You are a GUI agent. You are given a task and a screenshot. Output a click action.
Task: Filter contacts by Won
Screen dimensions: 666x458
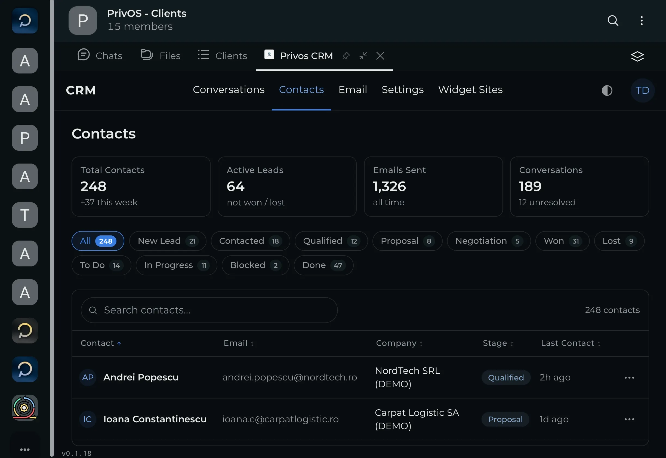click(x=562, y=241)
